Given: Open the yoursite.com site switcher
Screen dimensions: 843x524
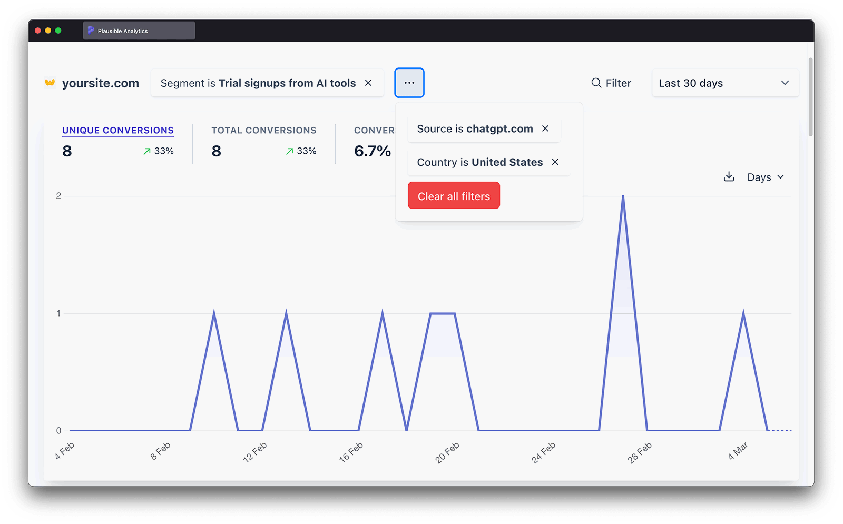Looking at the screenshot, I should coord(100,83).
